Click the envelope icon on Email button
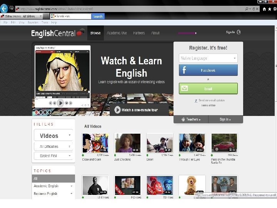Screen dimensions: 277x208 184,88
